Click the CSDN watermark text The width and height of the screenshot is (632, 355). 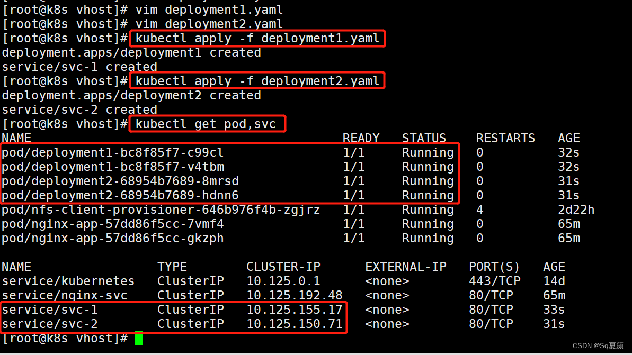point(598,345)
